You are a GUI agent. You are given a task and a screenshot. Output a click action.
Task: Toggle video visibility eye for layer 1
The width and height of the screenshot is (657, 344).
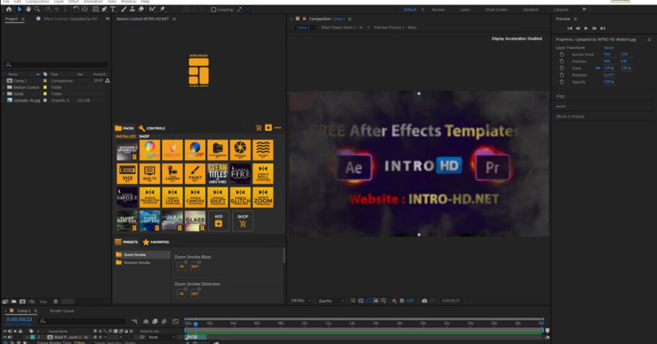coord(5,337)
